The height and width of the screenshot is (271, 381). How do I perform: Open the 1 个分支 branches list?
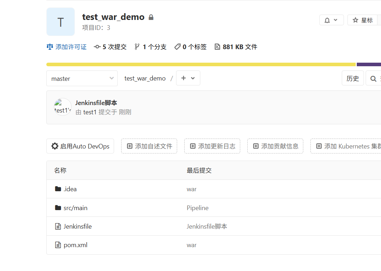[150, 47]
